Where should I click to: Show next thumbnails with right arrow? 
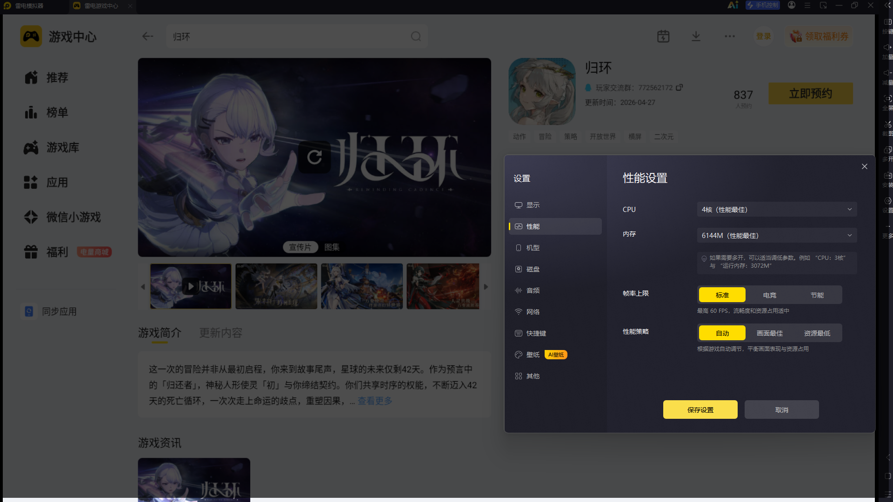coord(486,287)
